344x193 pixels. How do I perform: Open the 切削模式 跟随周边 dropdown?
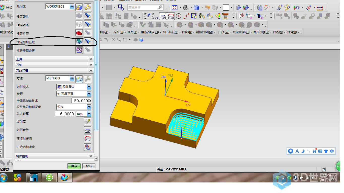89,87
